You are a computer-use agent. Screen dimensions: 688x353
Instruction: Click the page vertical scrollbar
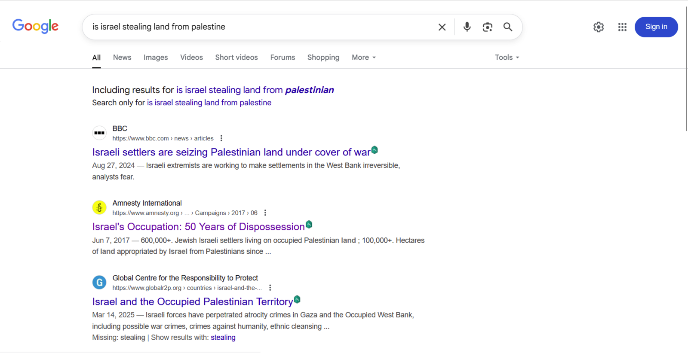pyautogui.click(x=686, y=69)
